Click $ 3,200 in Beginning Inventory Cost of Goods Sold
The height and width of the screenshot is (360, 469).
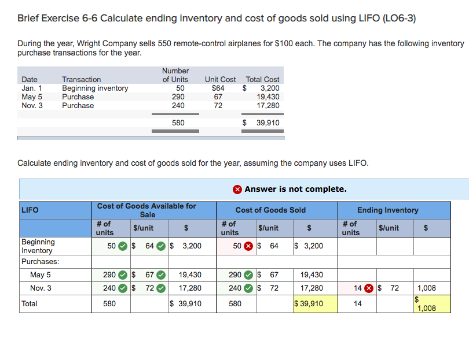pyautogui.click(x=309, y=246)
